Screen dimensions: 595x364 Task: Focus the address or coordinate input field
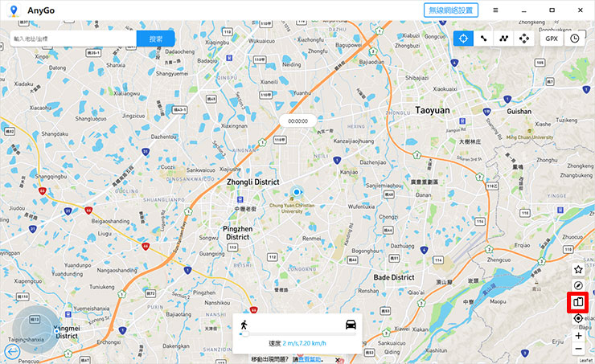(73, 39)
